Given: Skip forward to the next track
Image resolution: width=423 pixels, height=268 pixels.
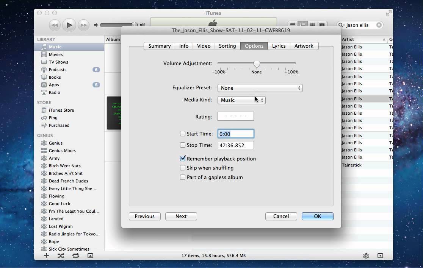Looking at the screenshot, I should [x=84, y=25].
